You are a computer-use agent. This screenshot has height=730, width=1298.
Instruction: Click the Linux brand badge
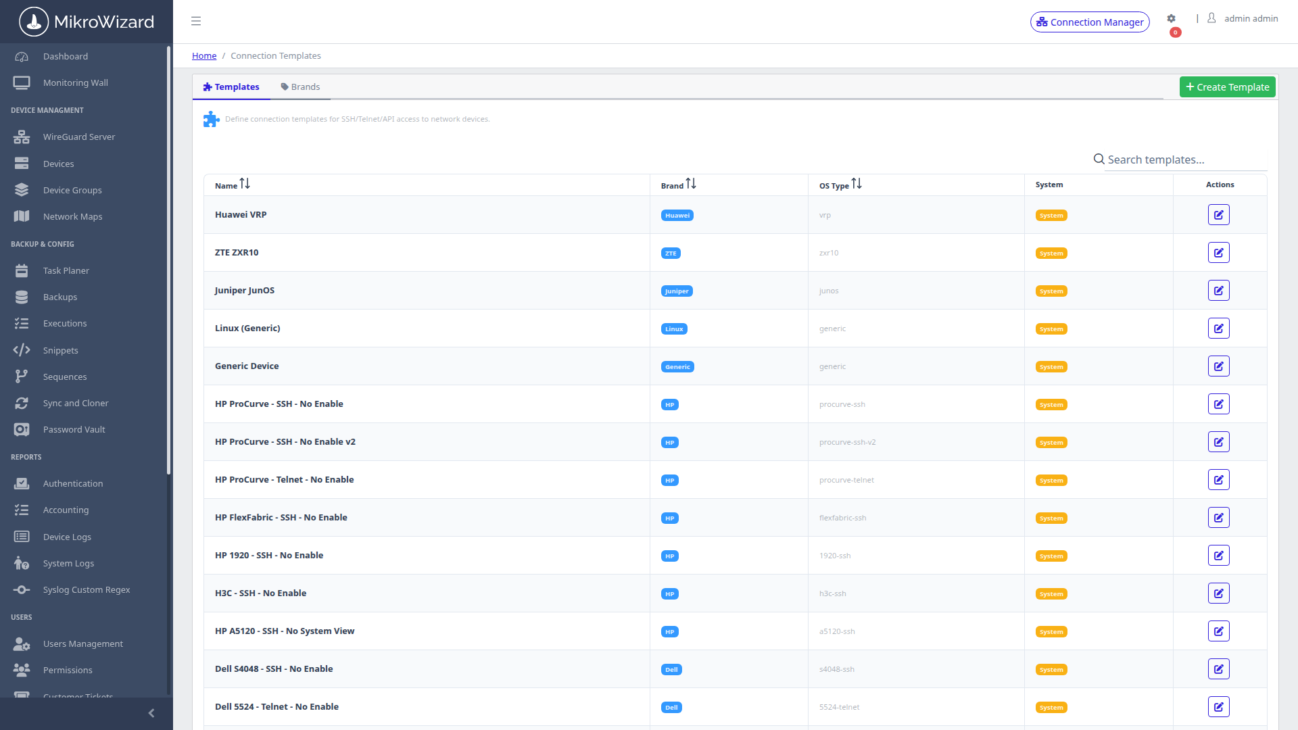pyautogui.click(x=674, y=329)
